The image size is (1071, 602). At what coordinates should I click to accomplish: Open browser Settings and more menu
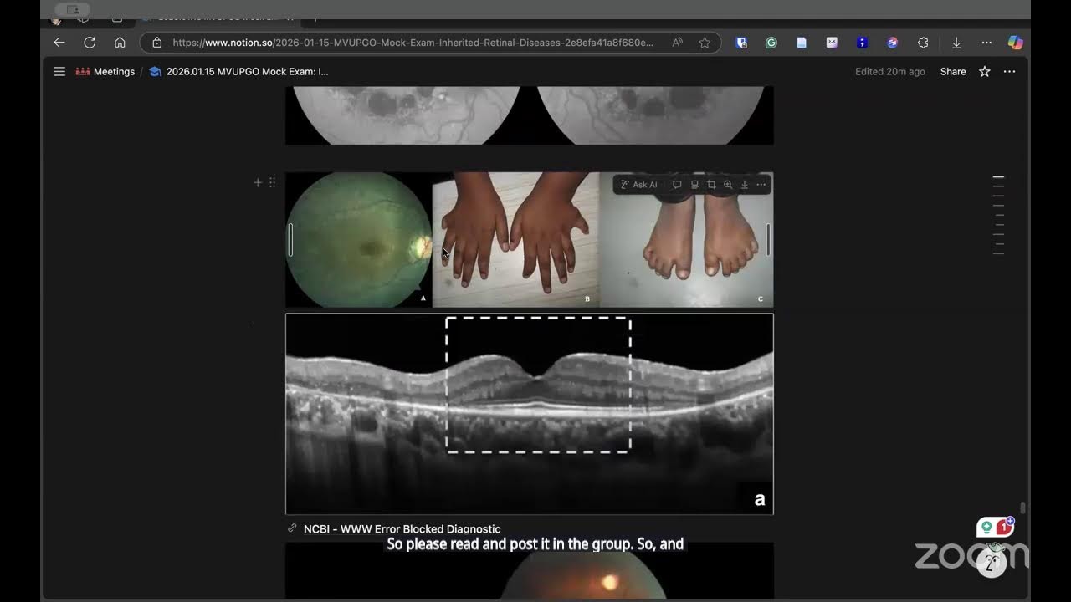click(x=986, y=43)
